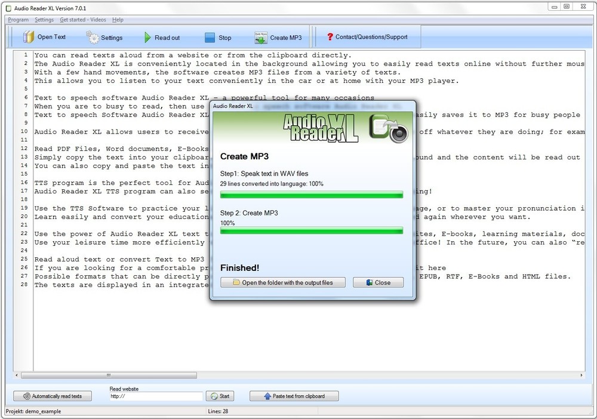Click the Step 2 Create MP3 progress bar
The image size is (597, 419).
click(312, 230)
